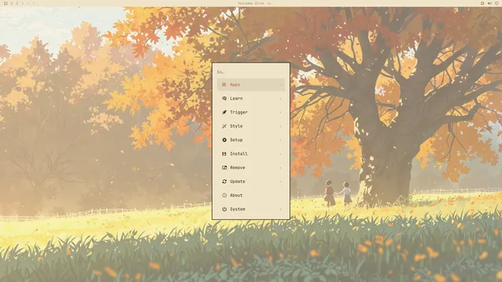
Task: Switch to workspace 2 in top bar
Action: [x=17, y=3]
